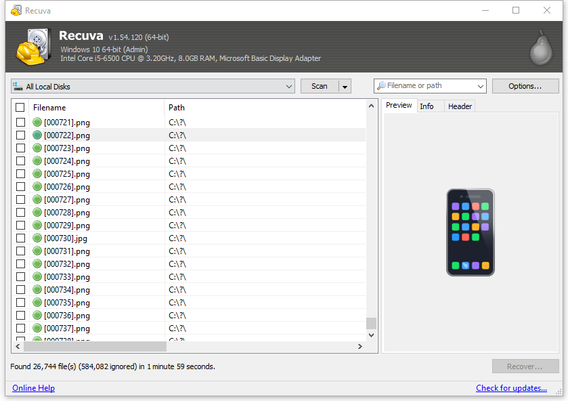Open the Options... dialog button

pos(525,86)
